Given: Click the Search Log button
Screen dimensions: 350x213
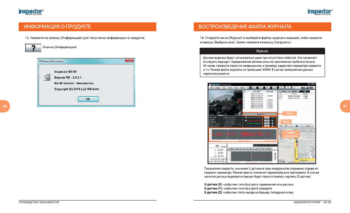Looking at the screenshot, I should point(260,114).
